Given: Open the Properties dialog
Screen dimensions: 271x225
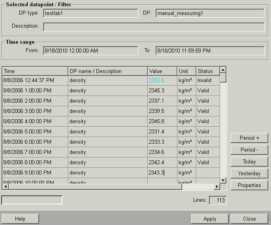Looking at the screenshot, I should point(249,185).
